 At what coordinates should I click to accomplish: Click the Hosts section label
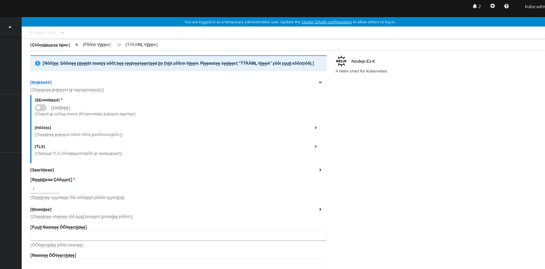click(43, 128)
